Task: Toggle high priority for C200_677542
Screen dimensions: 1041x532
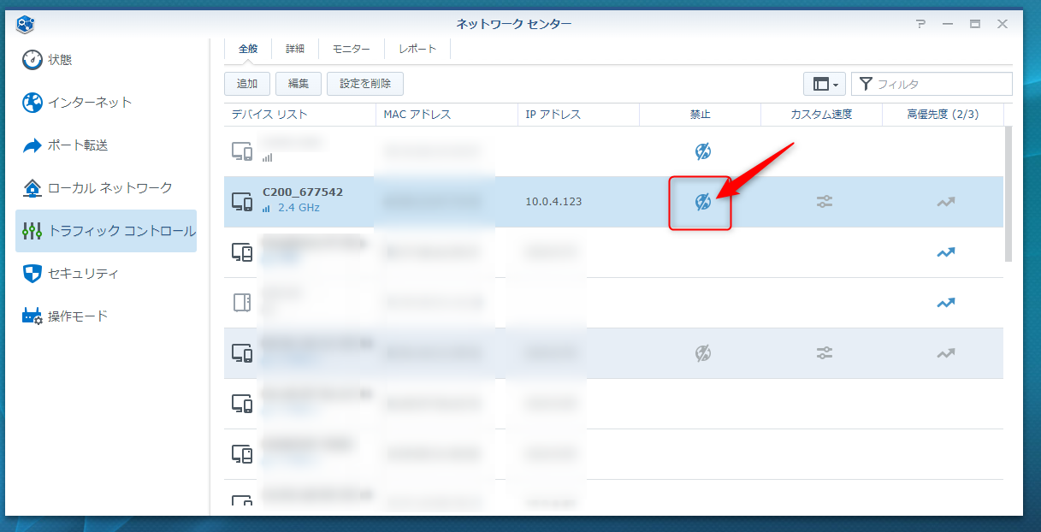Action: tap(945, 202)
